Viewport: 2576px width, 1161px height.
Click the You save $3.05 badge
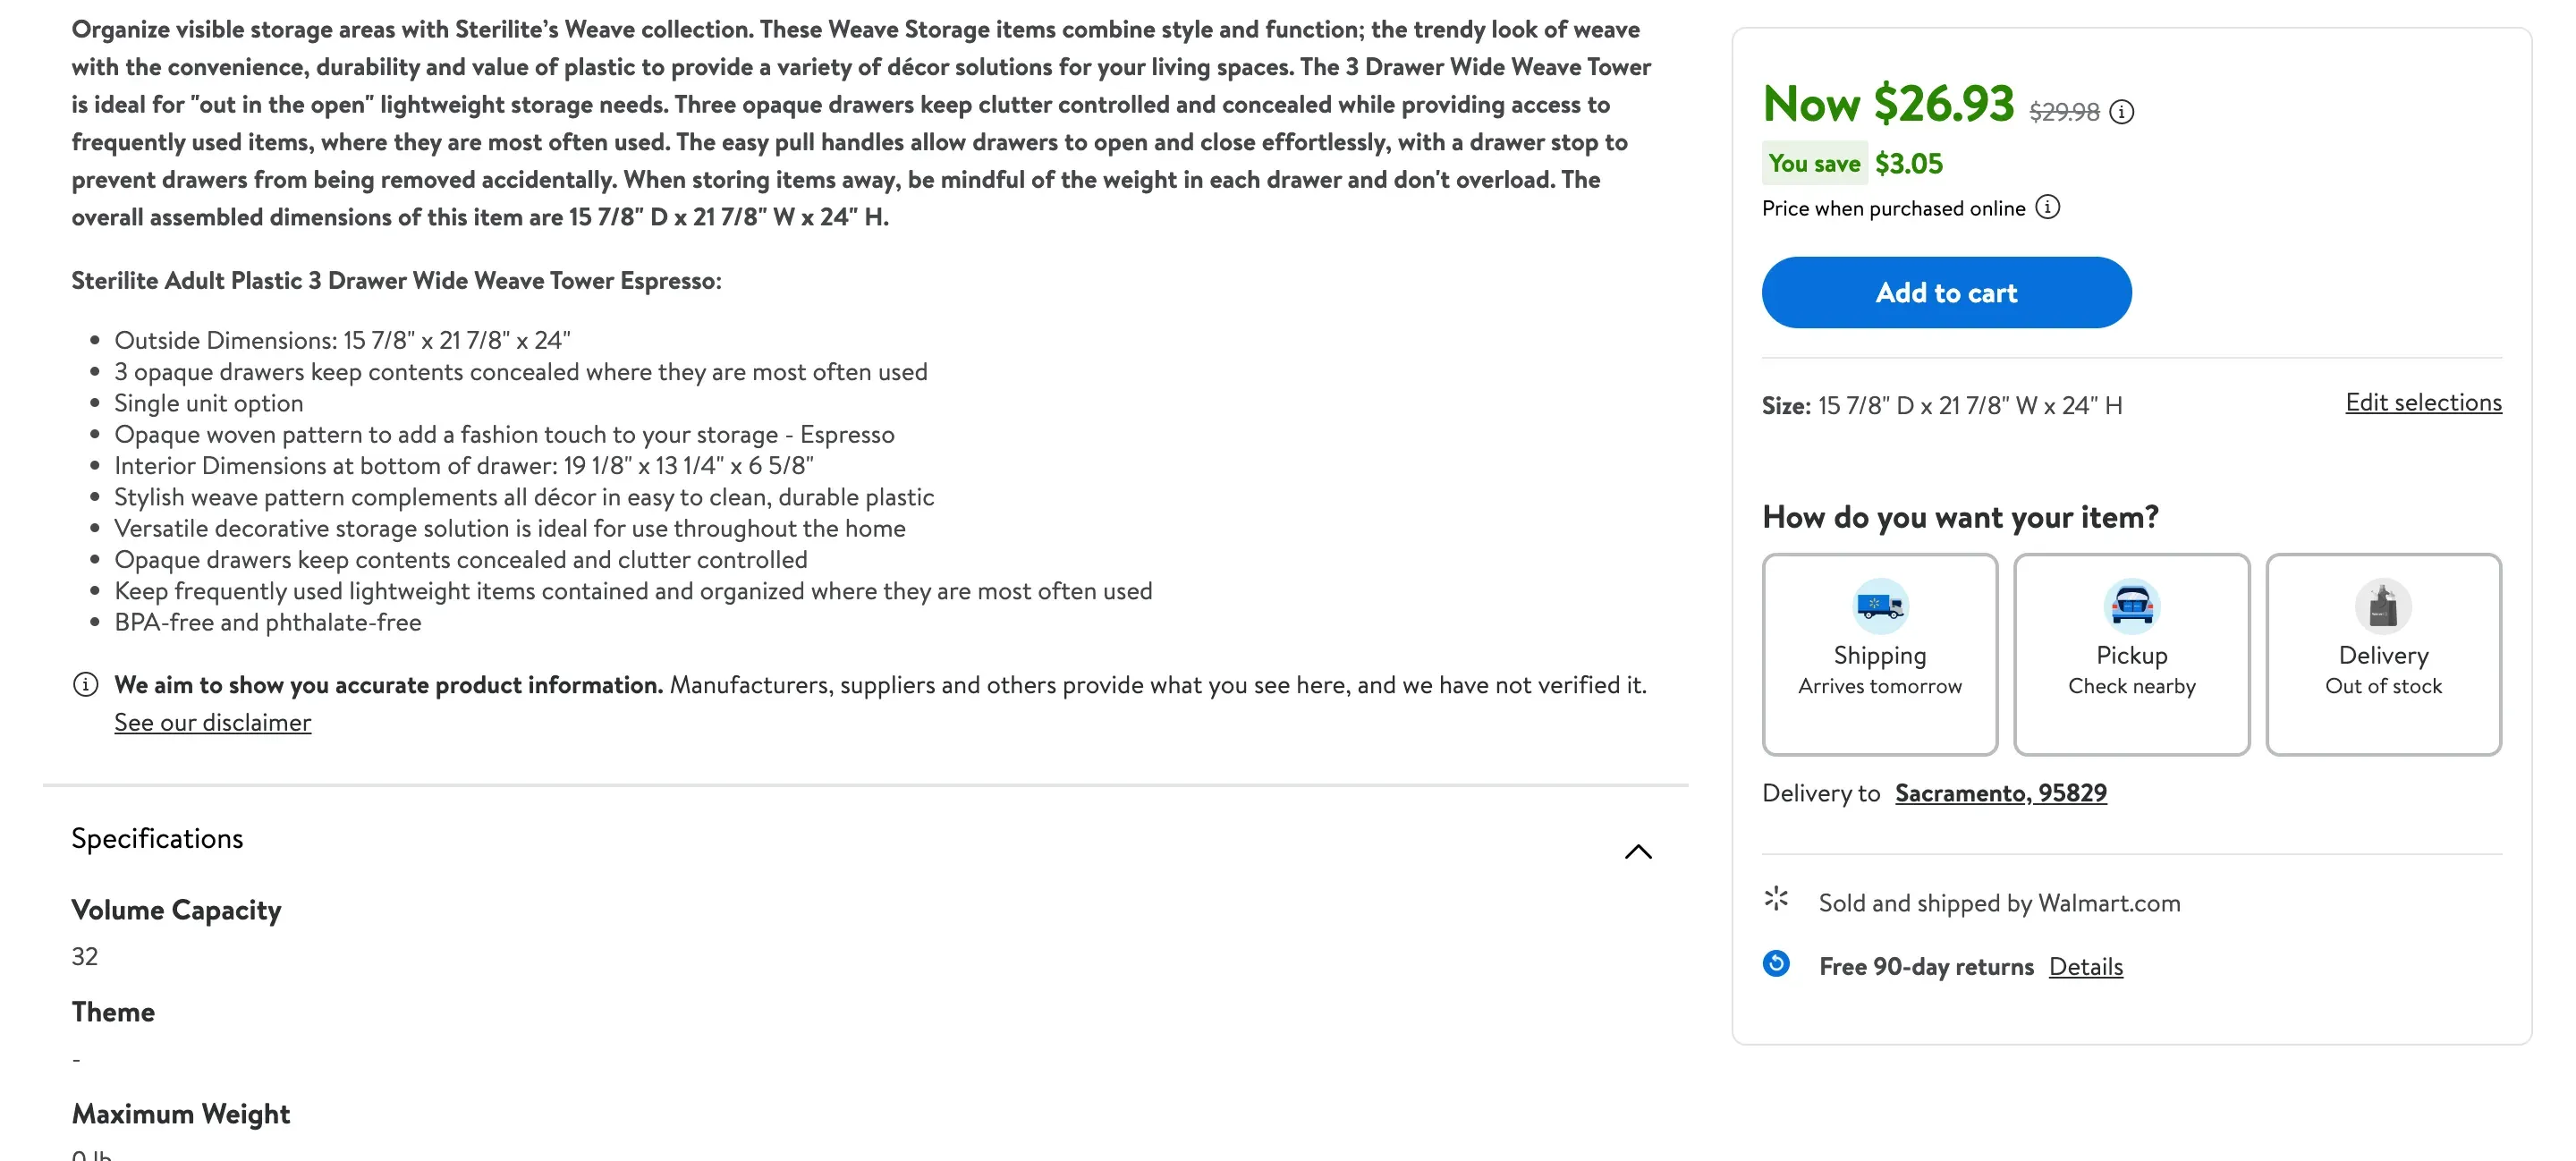(x=1814, y=162)
